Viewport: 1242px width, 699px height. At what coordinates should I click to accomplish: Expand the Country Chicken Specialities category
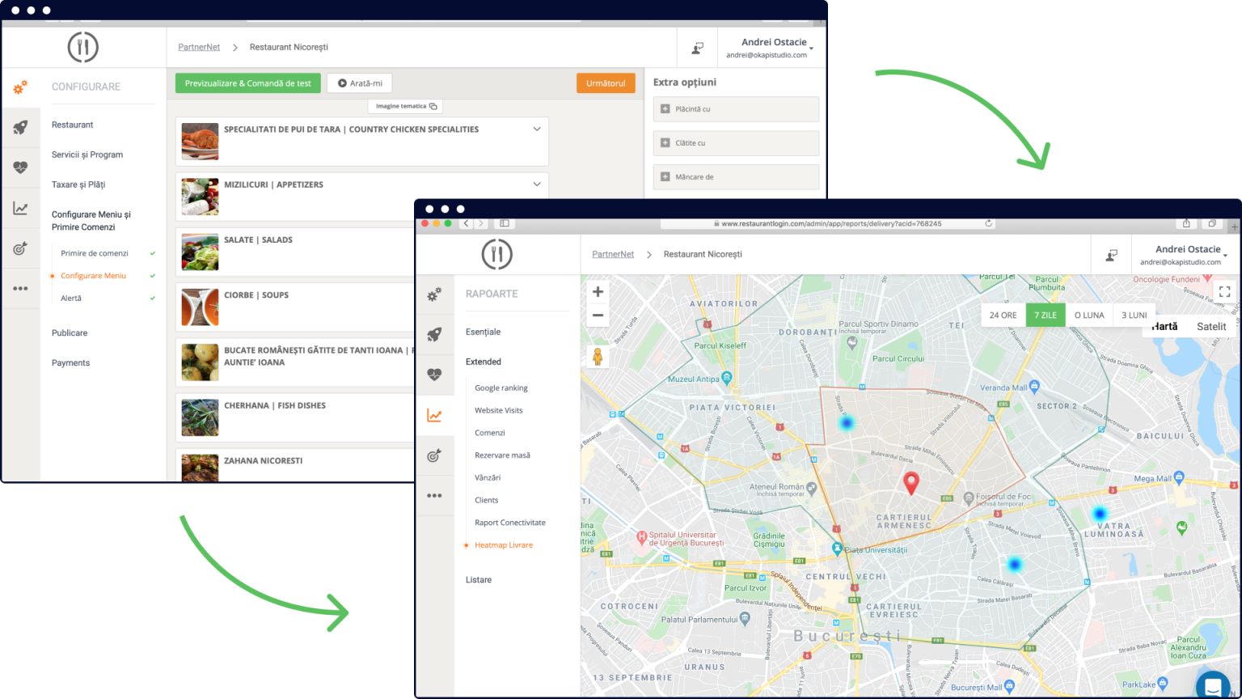pyautogui.click(x=537, y=129)
